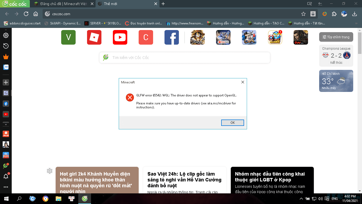Click the orange crown icon in sidebar

click(x=6, y=57)
